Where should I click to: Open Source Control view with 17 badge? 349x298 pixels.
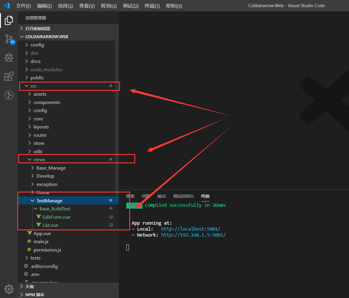[x=9, y=39]
